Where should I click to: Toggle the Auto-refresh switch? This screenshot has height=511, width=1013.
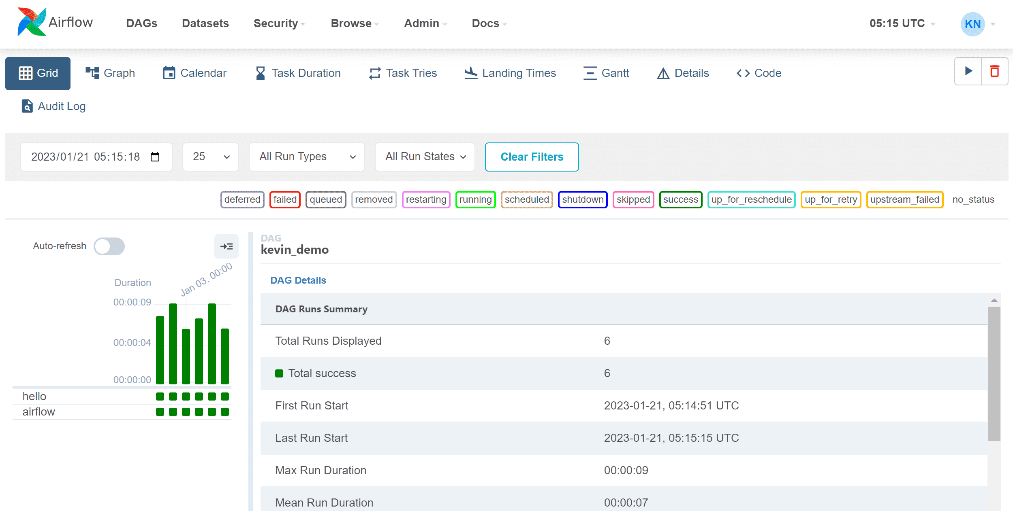click(109, 246)
